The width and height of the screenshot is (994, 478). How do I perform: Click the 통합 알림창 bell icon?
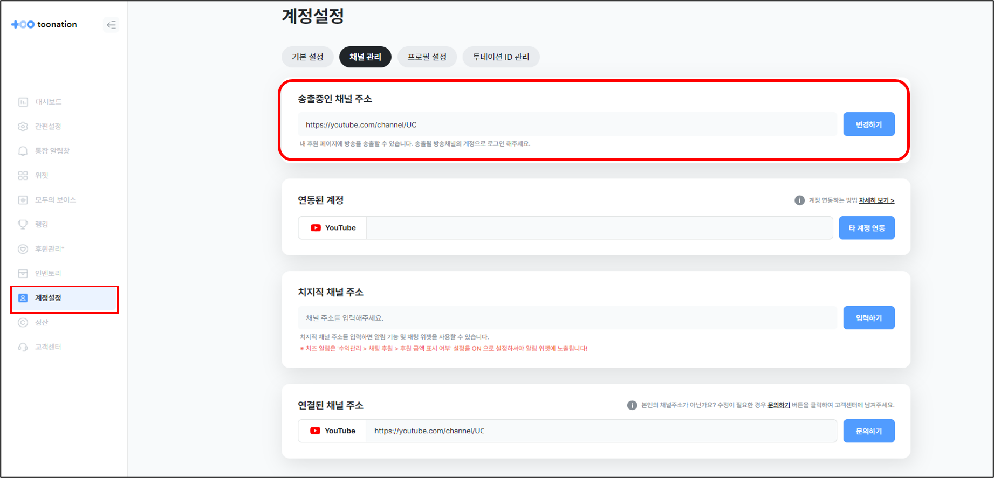click(x=23, y=151)
